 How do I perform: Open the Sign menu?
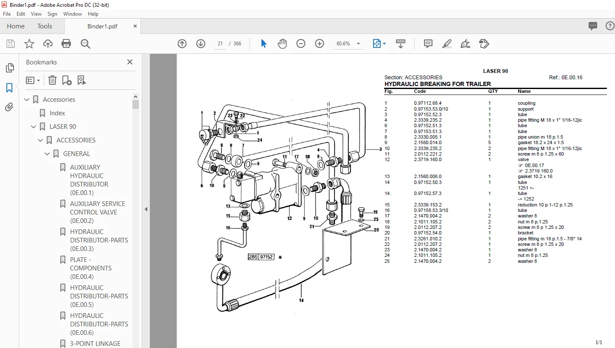pos(52,14)
